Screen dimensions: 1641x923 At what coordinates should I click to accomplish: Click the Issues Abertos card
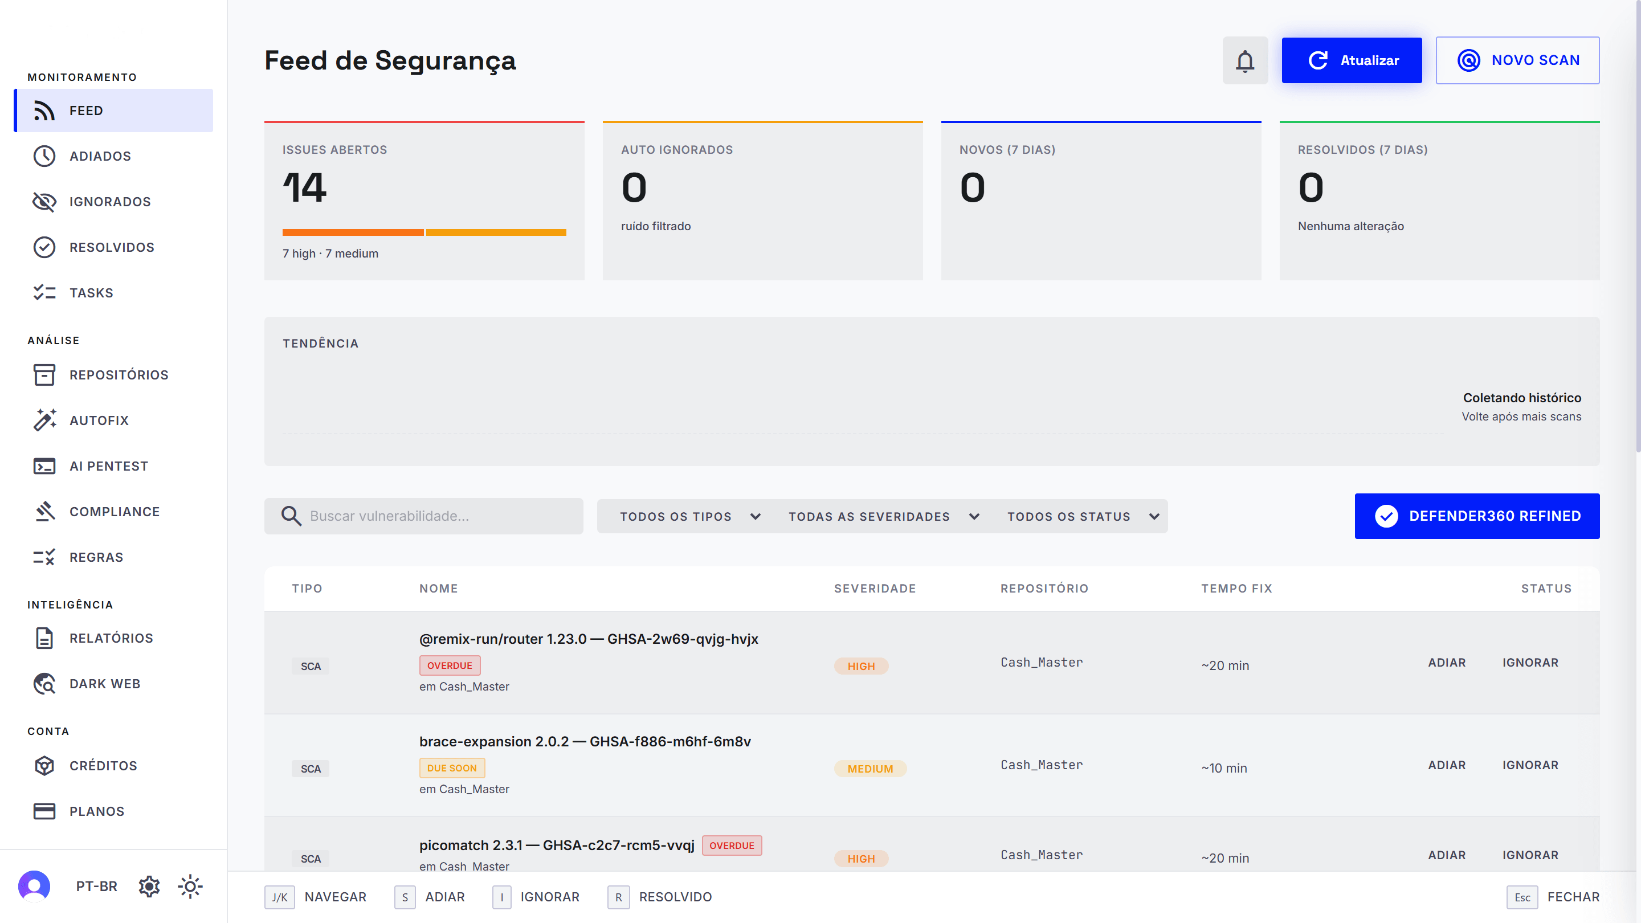point(424,201)
